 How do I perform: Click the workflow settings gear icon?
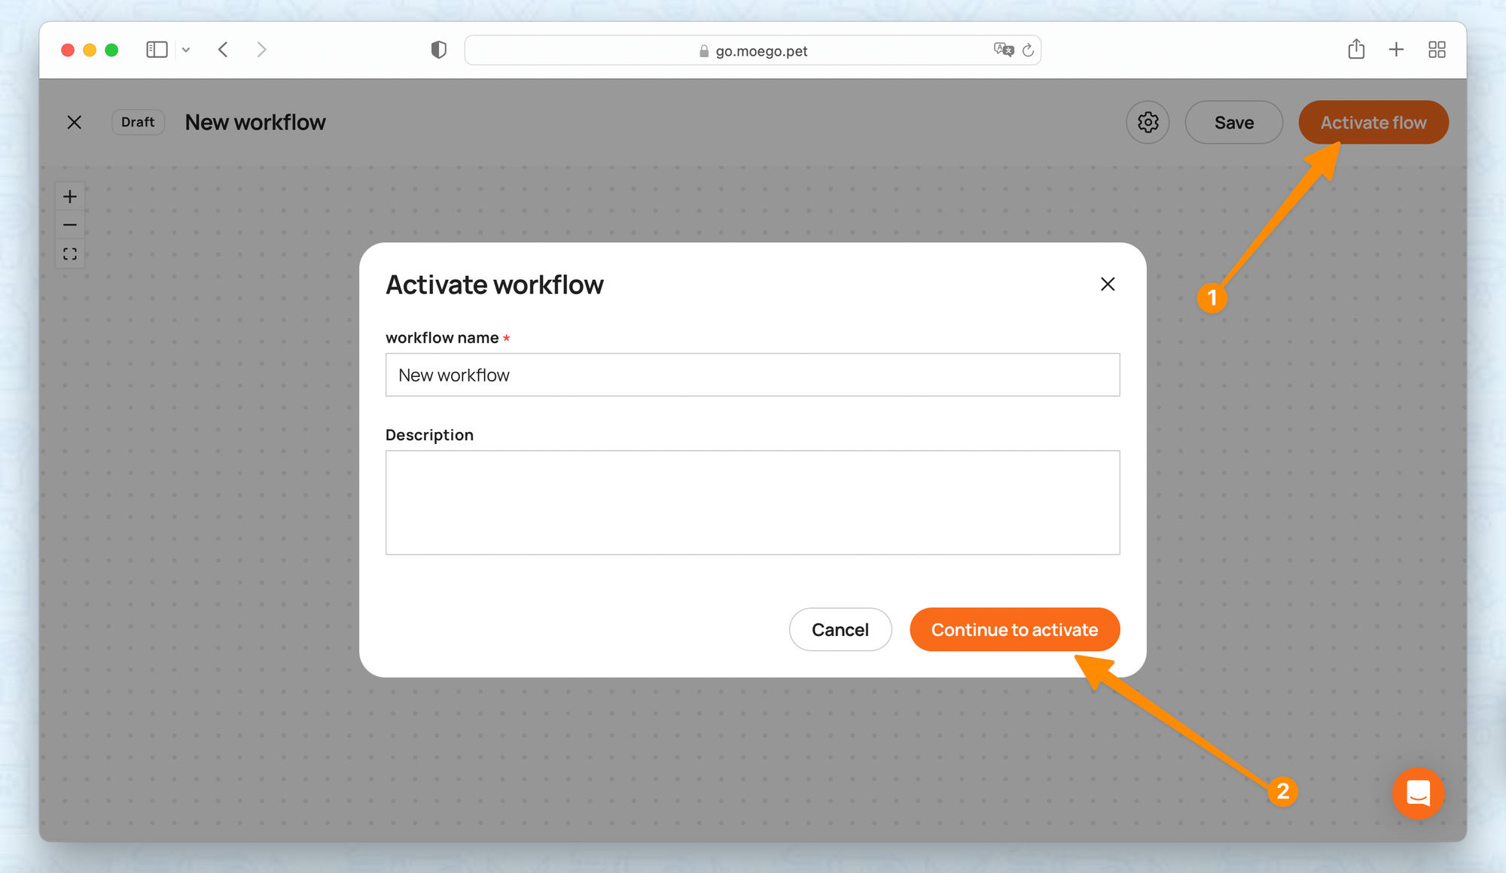tap(1148, 122)
